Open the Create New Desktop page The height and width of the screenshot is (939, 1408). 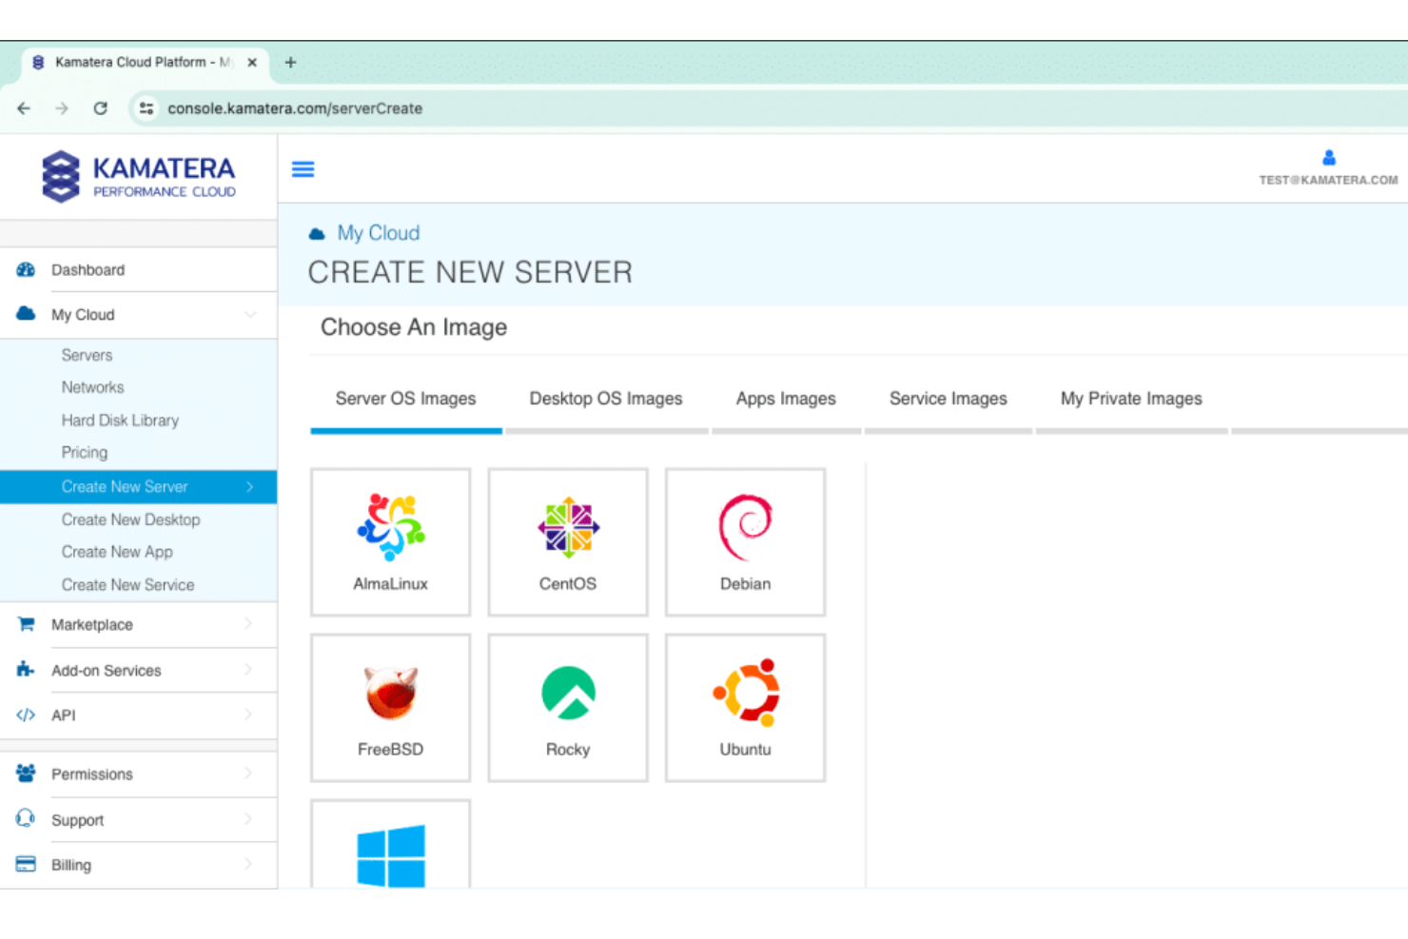click(130, 519)
